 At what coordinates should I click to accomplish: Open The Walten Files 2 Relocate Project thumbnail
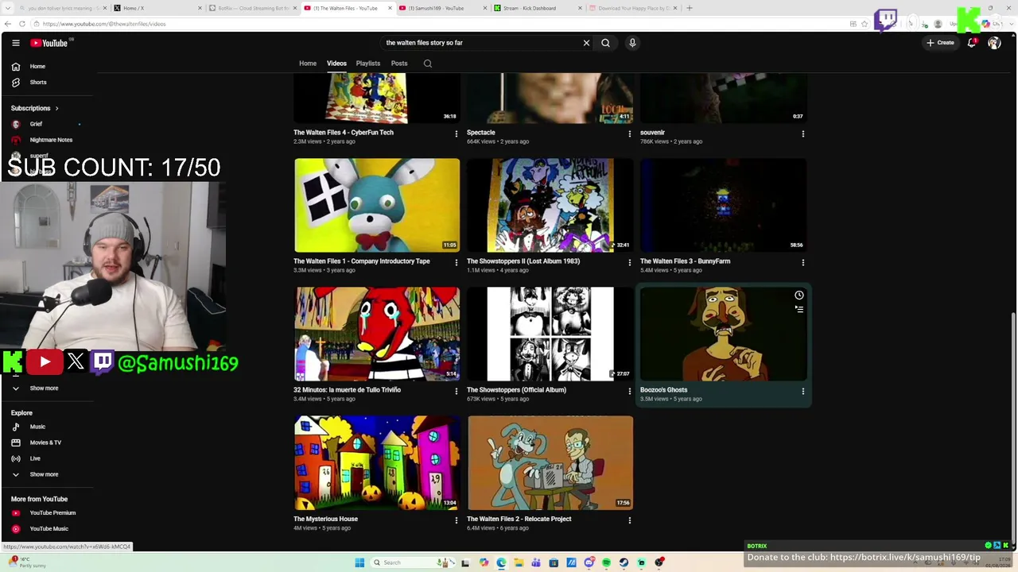coord(550,463)
